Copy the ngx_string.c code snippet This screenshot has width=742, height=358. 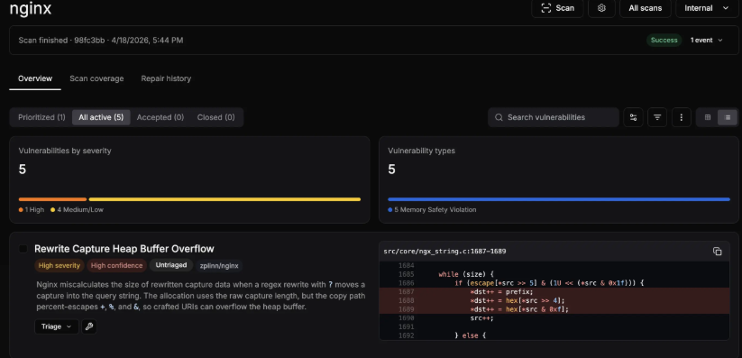[x=717, y=252]
